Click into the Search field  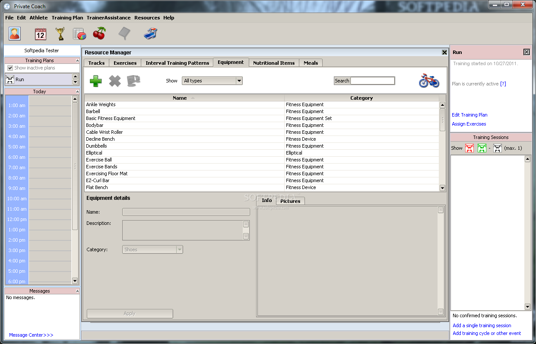373,81
